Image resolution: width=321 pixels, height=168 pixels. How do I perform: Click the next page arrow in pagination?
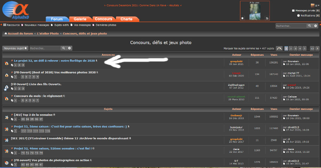pyautogui.click(x=317, y=48)
